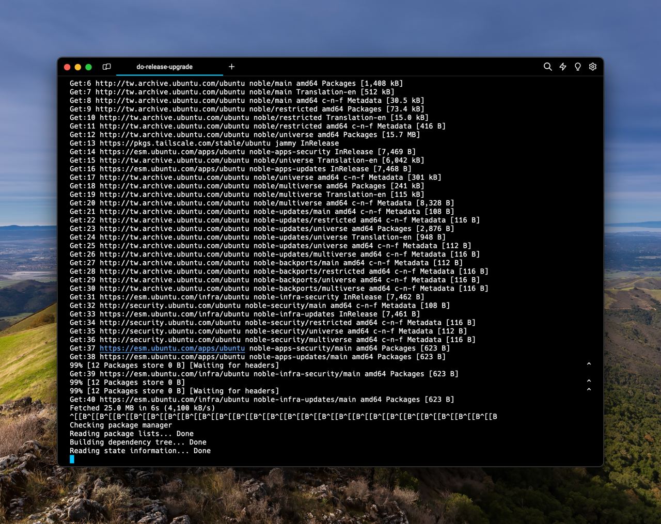Image resolution: width=661 pixels, height=524 pixels.
Task: Click the blue terminal cursor block
Action: pos(72,459)
